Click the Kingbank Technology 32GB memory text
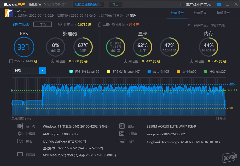The width and height of the screenshot is (240, 166). pos(183,142)
